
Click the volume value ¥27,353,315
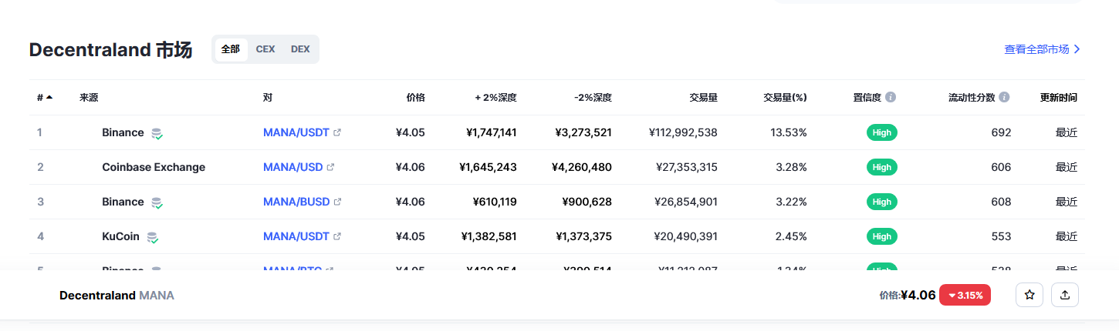tap(686, 167)
